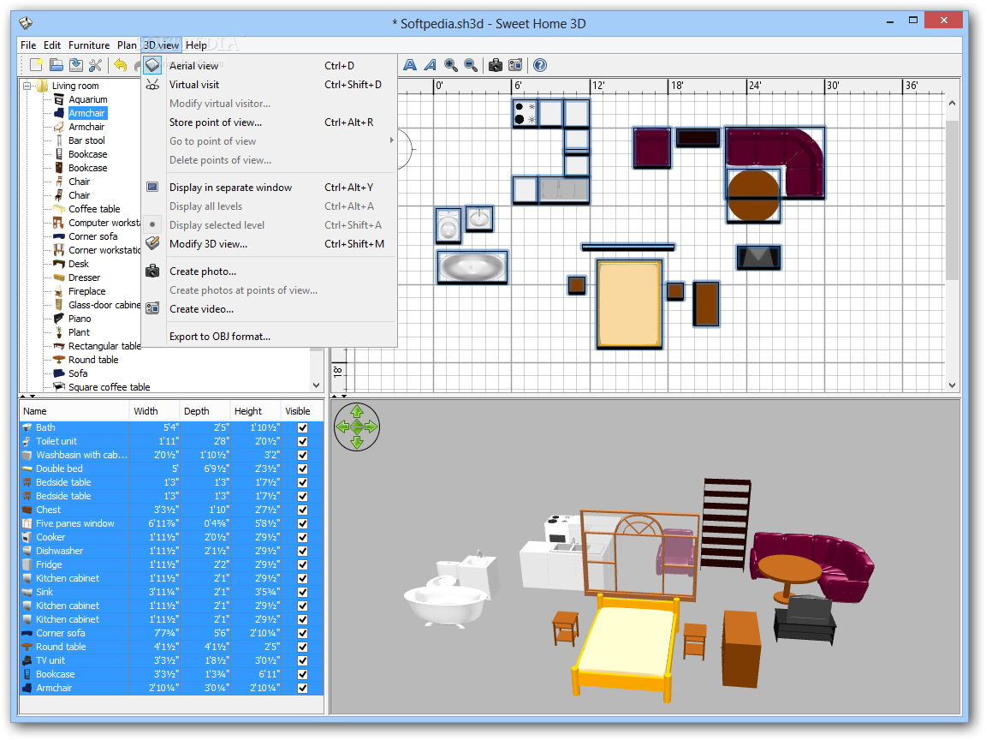Toggle Visible checkbox for Fridge row
The width and height of the screenshot is (986, 740).
[302, 565]
